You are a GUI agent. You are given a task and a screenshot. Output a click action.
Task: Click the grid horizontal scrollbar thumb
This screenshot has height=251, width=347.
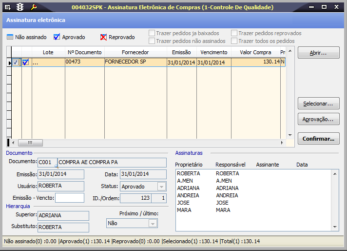tap(30, 143)
